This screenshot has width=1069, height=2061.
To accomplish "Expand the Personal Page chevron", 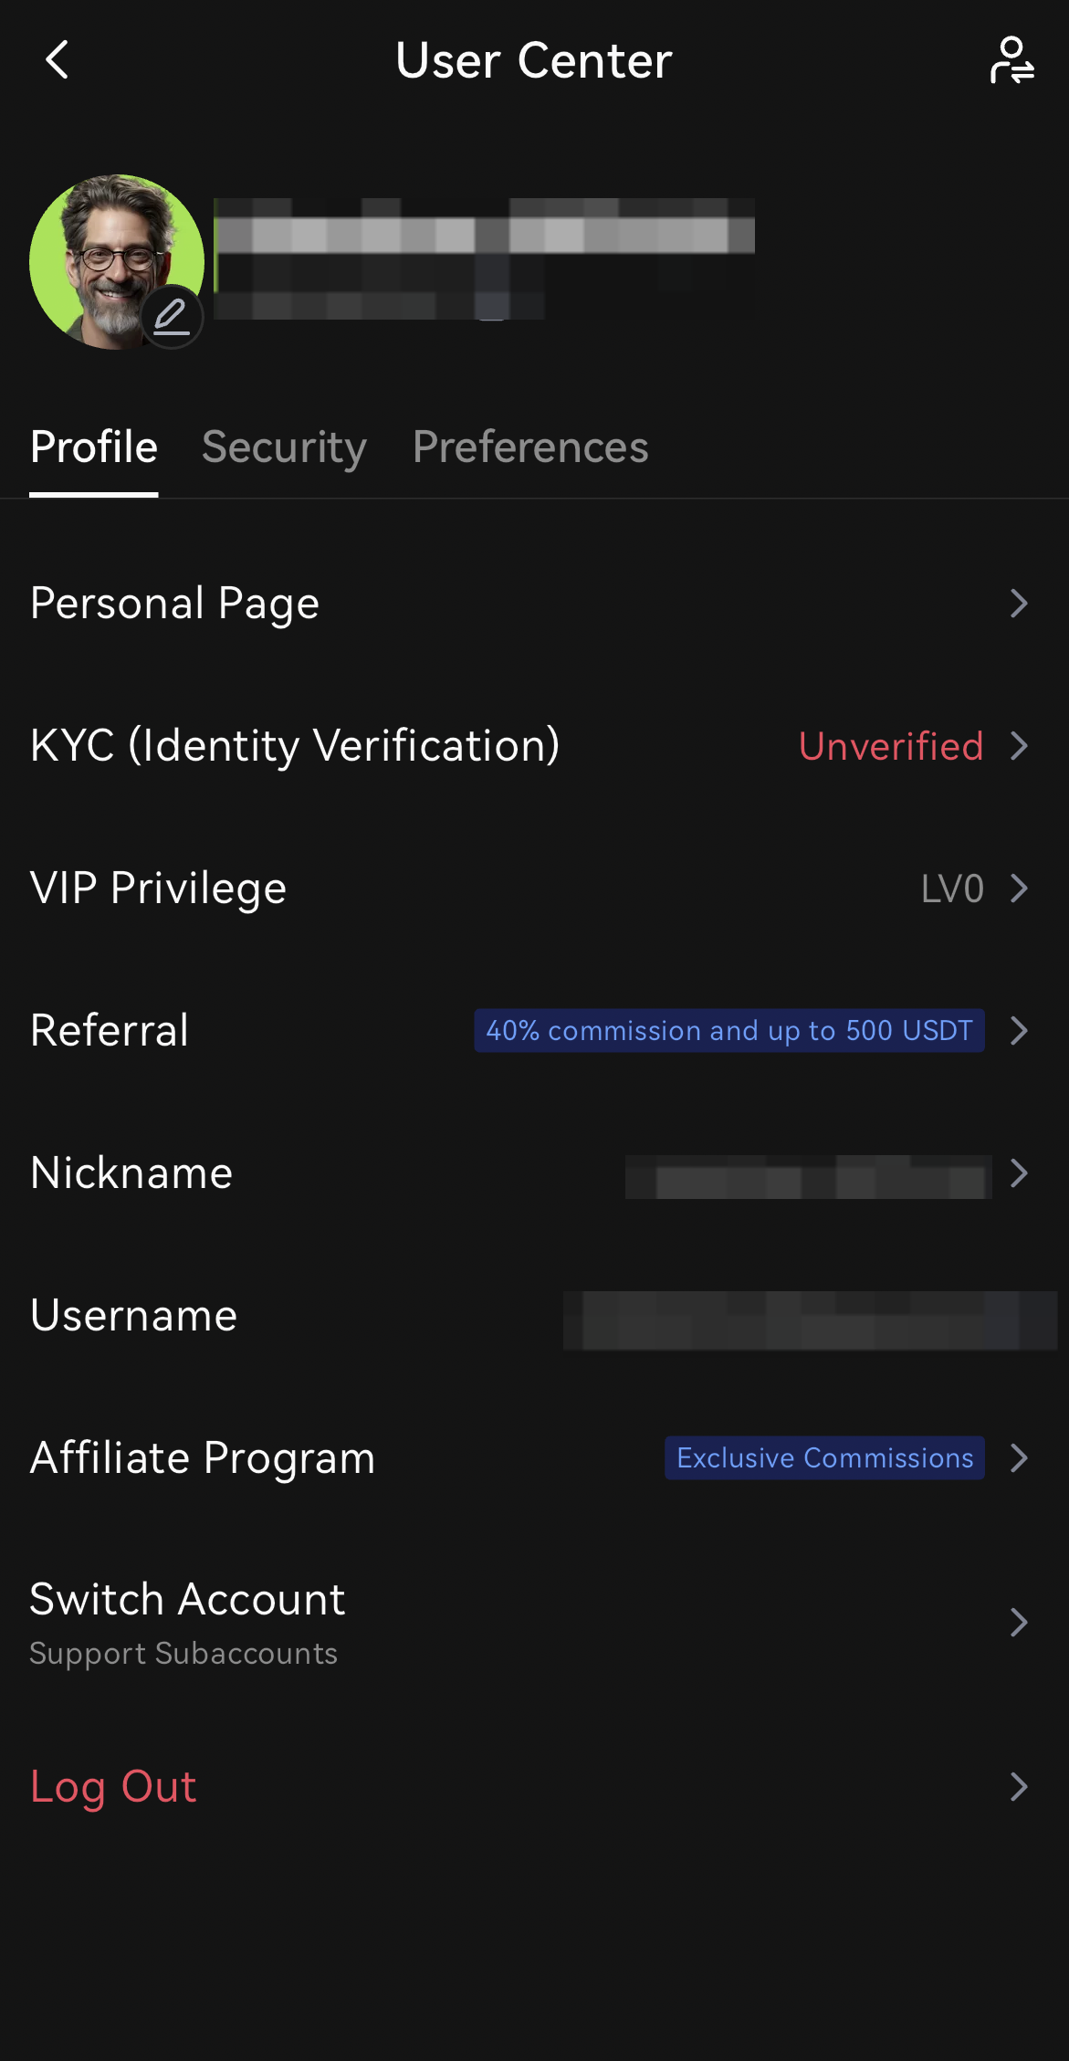I will click(x=1019, y=604).
